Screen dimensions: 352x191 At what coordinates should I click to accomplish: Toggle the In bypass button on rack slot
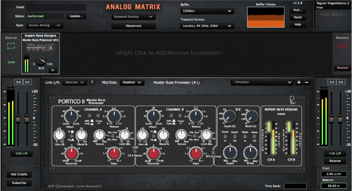click(x=53, y=70)
